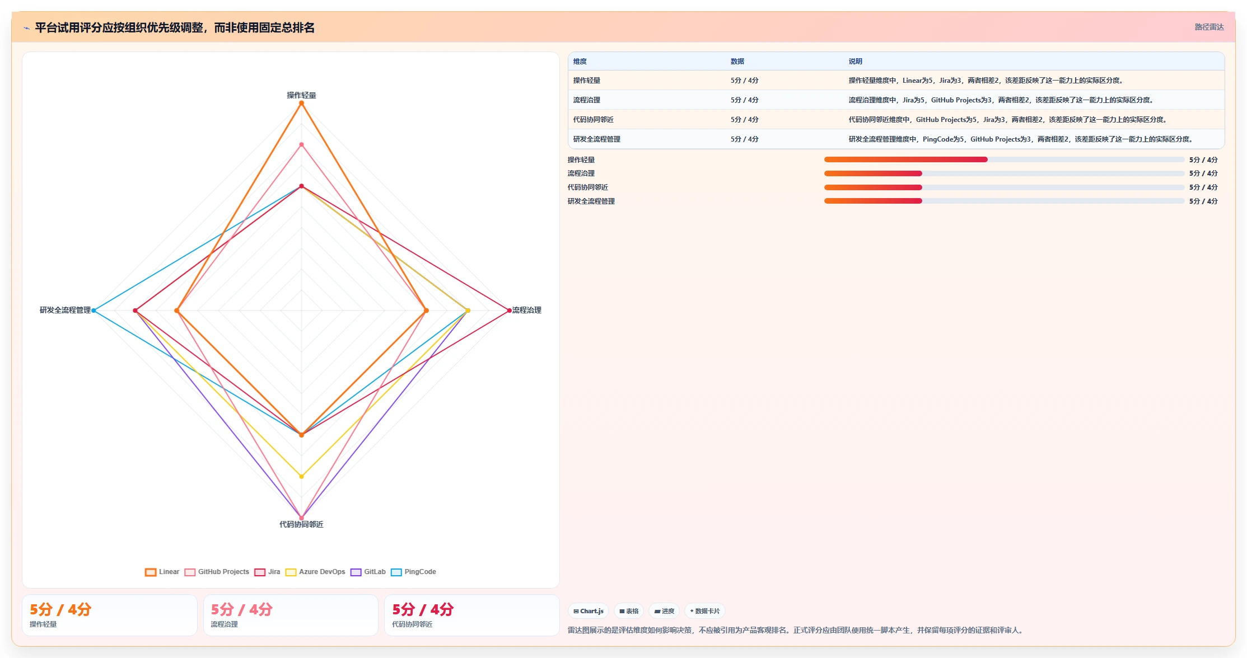This screenshot has width=1247, height=658.
Task: Click the description mentioning PingCode为5
Action: point(1022,139)
